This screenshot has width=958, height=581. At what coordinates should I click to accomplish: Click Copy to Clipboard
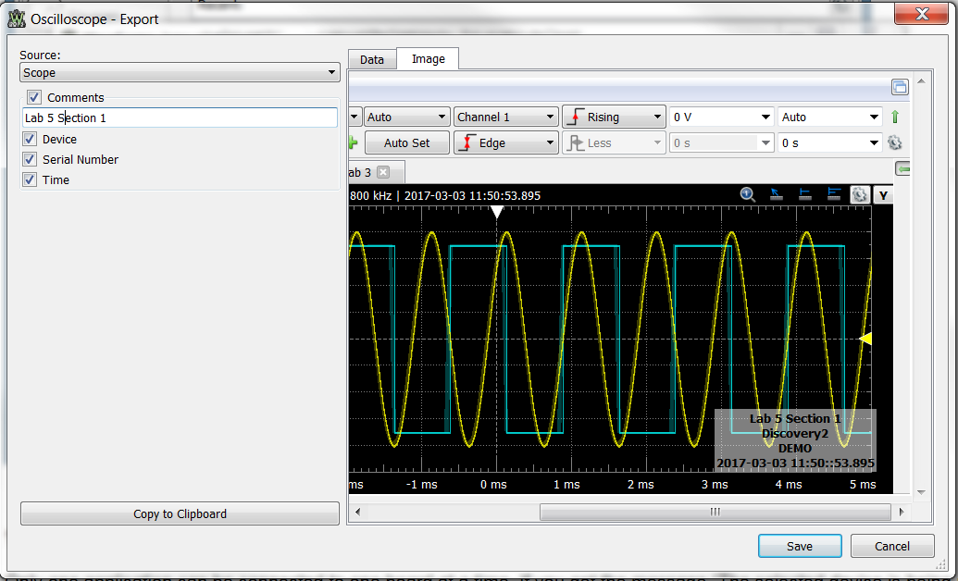tap(179, 513)
